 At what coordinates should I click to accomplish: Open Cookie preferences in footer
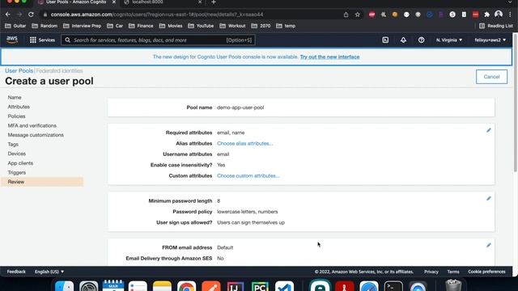pyautogui.click(x=486, y=272)
